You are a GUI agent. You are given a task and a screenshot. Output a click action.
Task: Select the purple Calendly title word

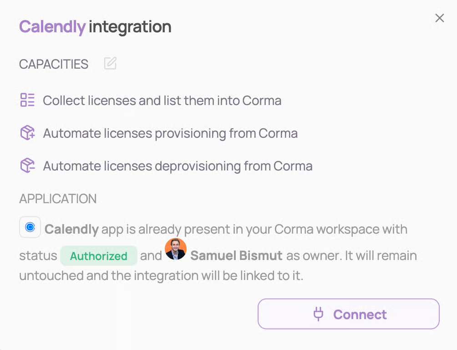point(52,27)
